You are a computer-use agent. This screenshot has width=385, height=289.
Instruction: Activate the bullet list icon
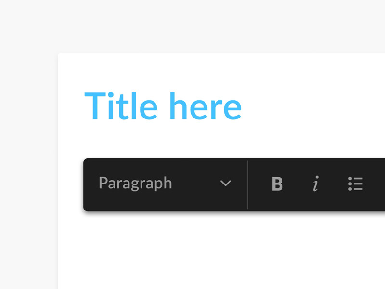coord(355,184)
